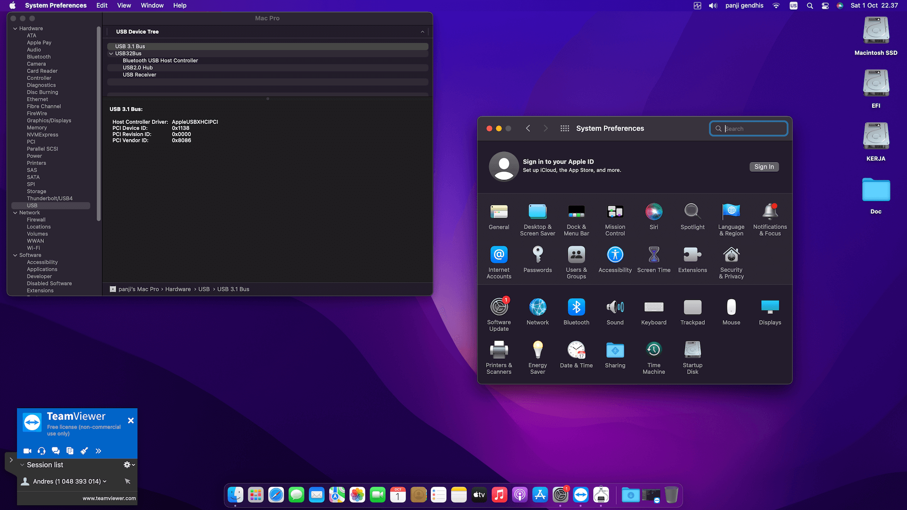907x510 pixels.
Task: Collapse the Hardware section in sidebar
Action: pyautogui.click(x=15, y=29)
